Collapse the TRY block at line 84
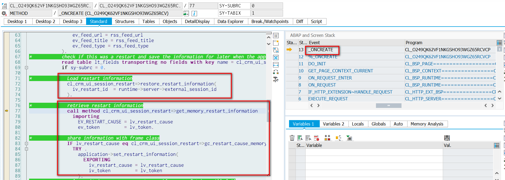Viewport: 505px width, 180px height. click(x=26, y=149)
